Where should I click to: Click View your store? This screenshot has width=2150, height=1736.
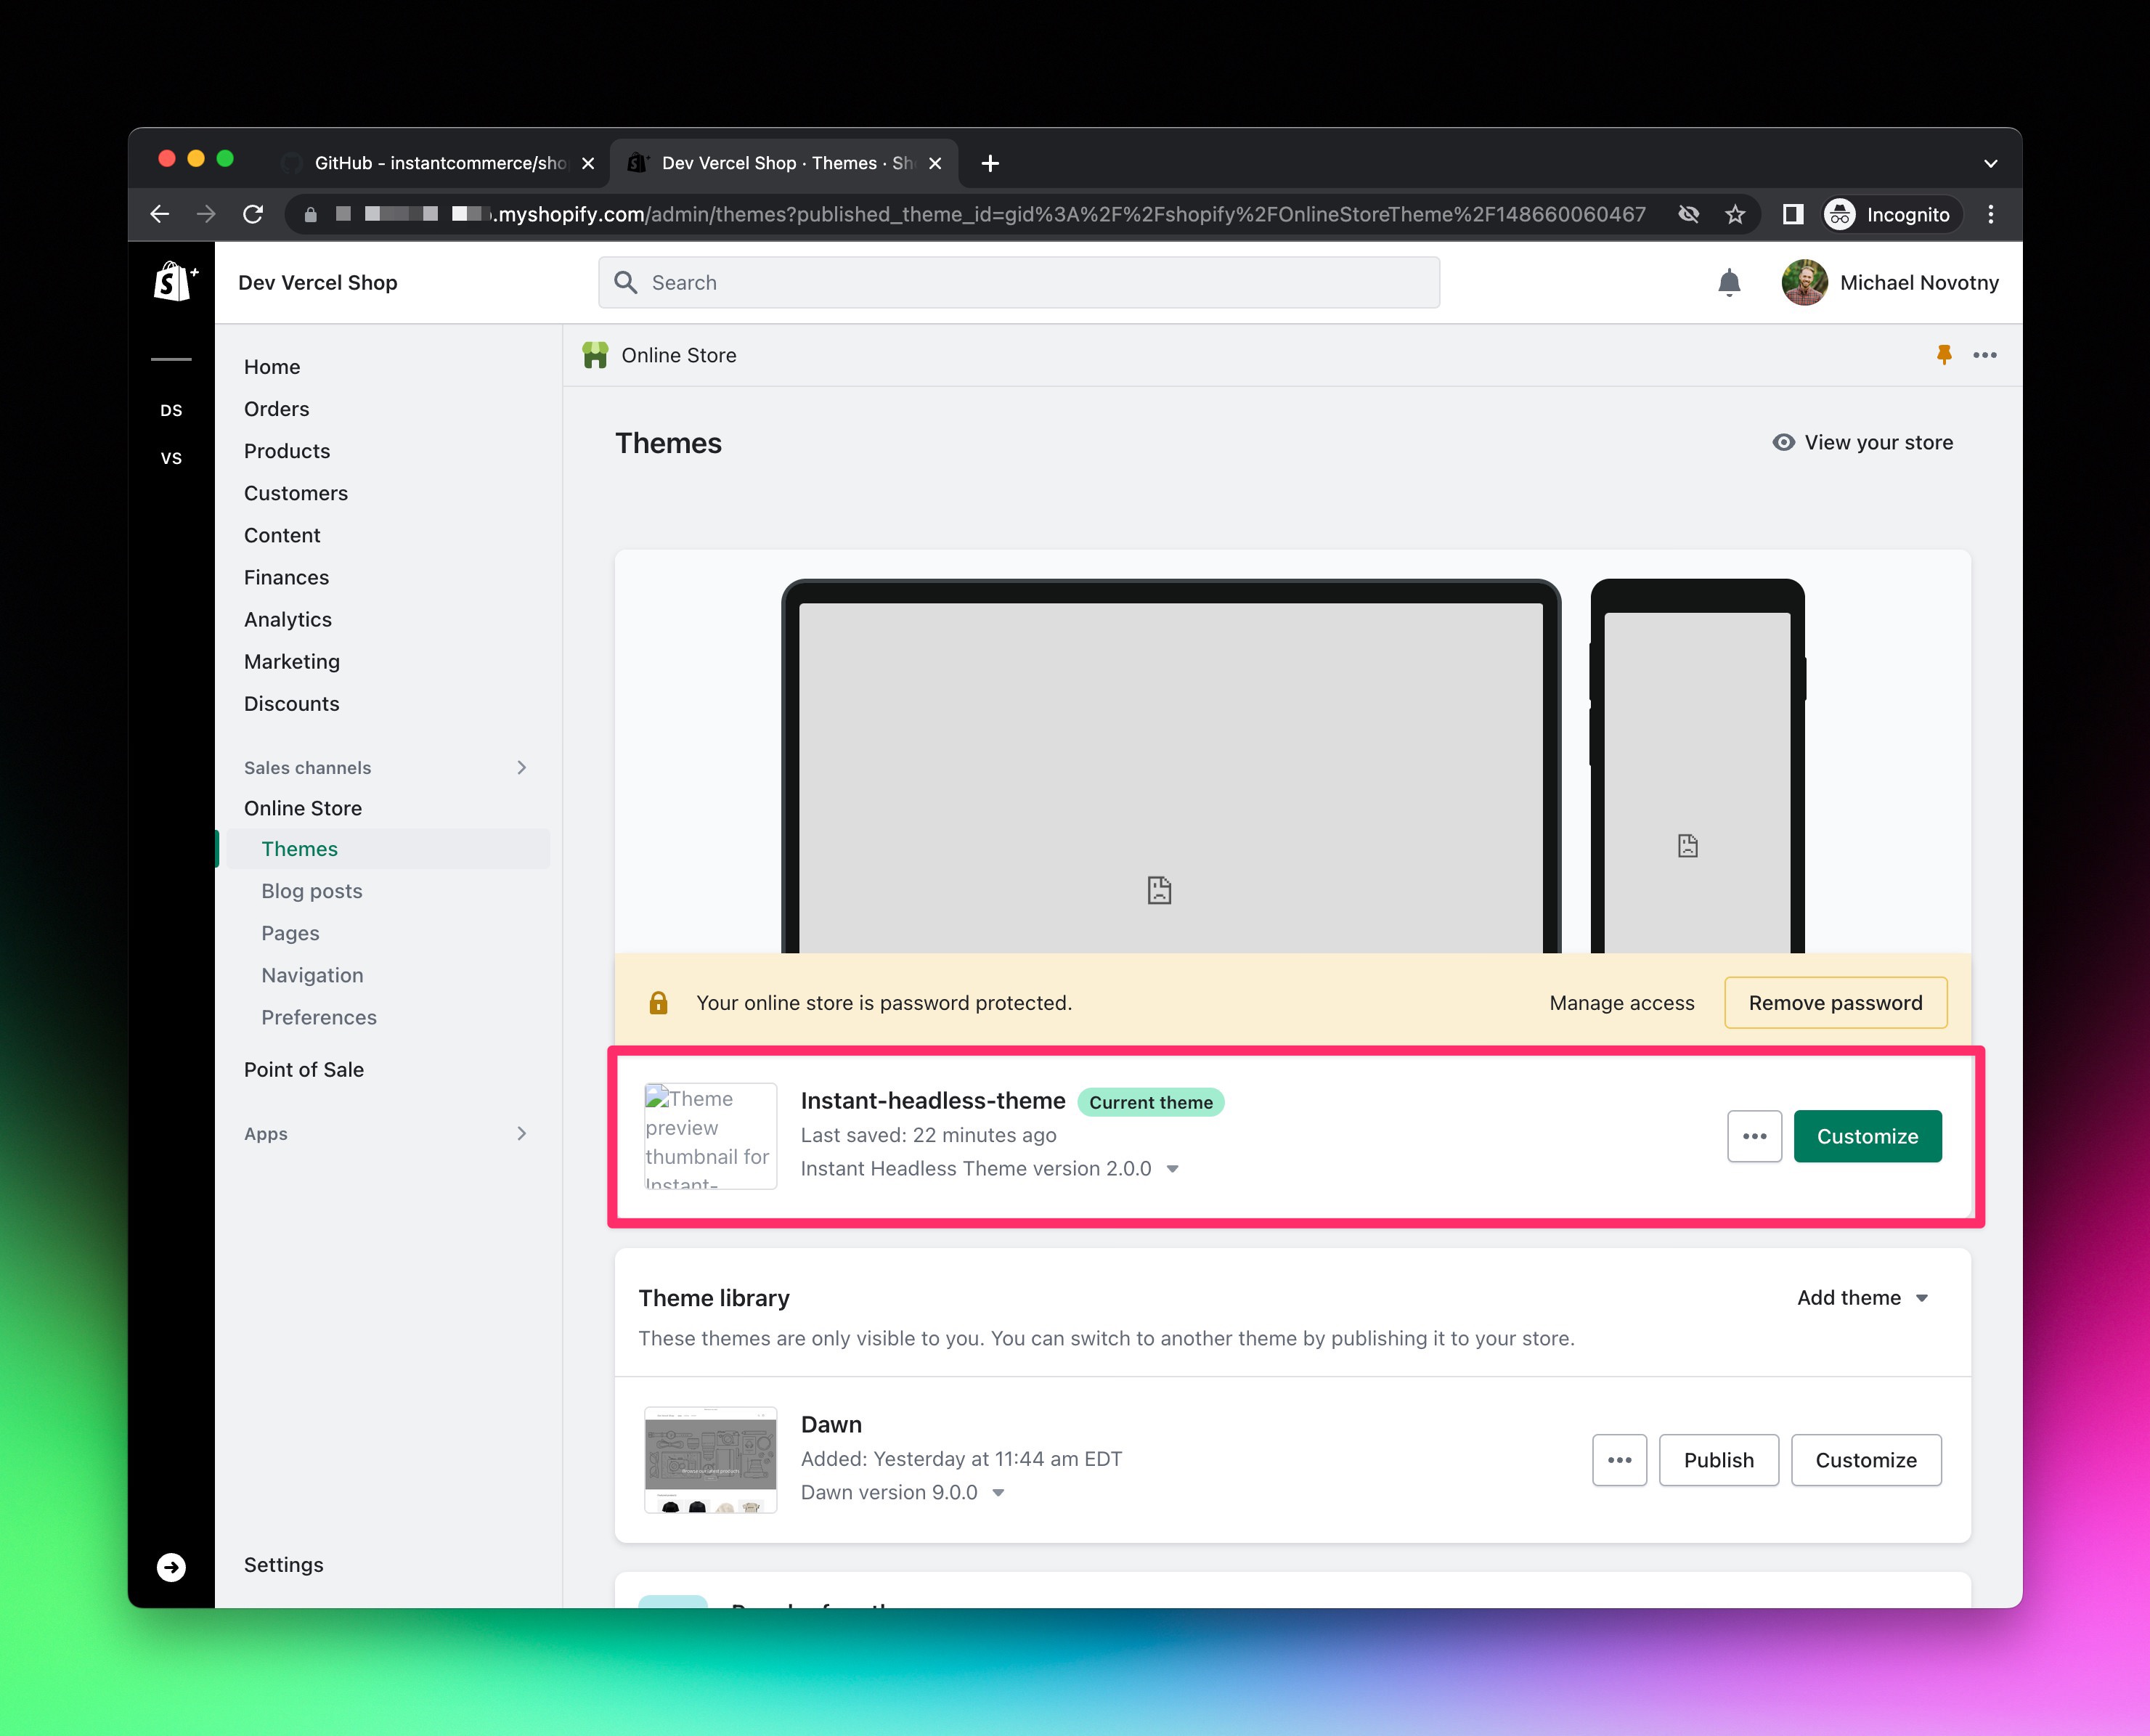coord(1863,442)
